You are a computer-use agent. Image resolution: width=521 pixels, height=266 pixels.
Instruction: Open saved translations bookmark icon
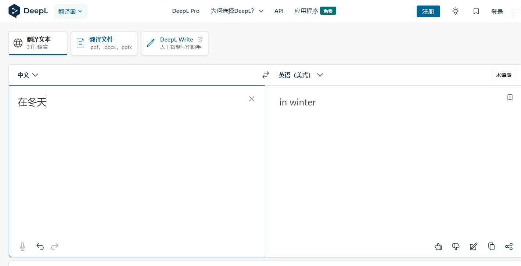click(x=476, y=11)
